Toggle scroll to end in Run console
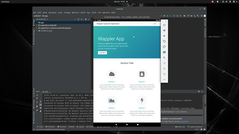The height and width of the screenshot is (134, 239). point(41,105)
